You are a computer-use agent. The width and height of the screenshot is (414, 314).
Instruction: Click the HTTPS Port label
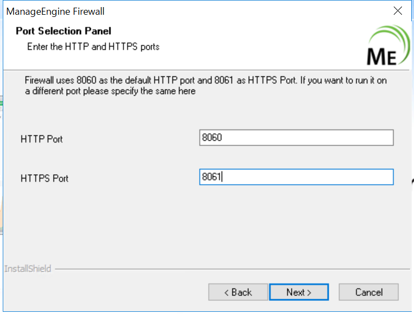tap(44, 179)
